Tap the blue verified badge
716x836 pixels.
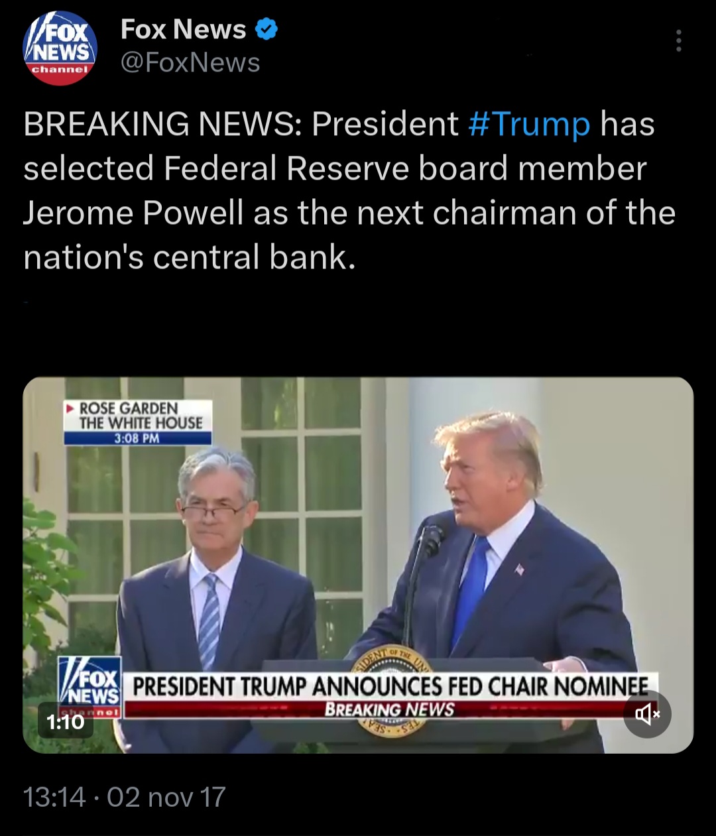(267, 30)
